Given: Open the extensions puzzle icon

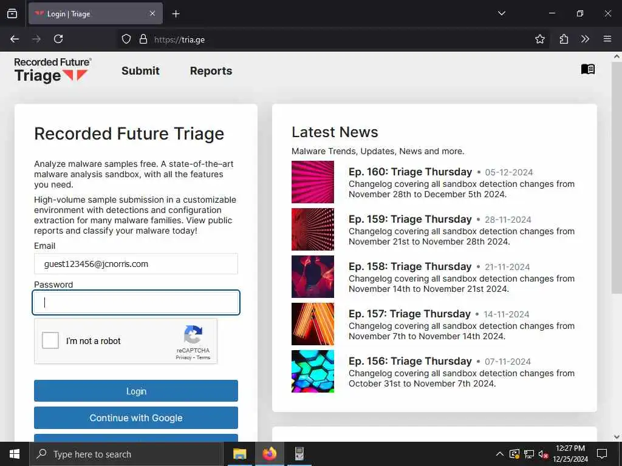Looking at the screenshot, I should (564, 39).
